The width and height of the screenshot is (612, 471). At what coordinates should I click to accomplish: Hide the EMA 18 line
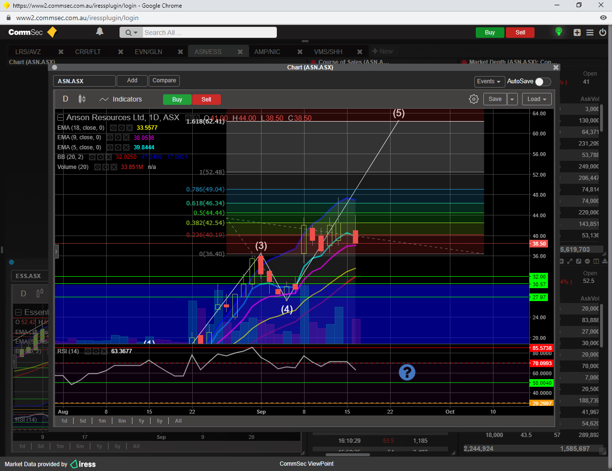click(x=113, y=128)
